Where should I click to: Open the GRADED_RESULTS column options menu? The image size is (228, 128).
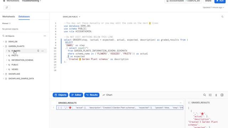click(x=181, y=103)
